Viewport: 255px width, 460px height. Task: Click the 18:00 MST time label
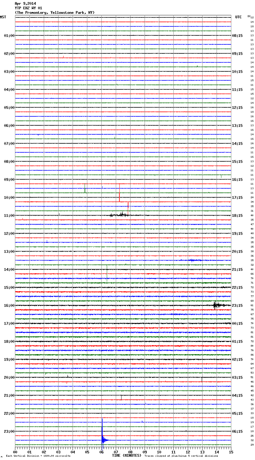9,342
